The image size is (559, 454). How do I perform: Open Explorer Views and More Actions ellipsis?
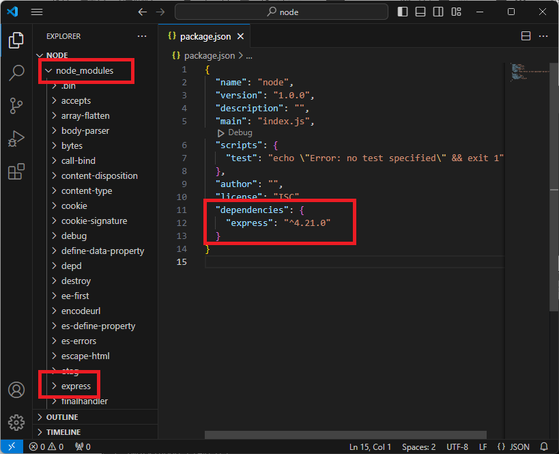(x=142, y=36)
